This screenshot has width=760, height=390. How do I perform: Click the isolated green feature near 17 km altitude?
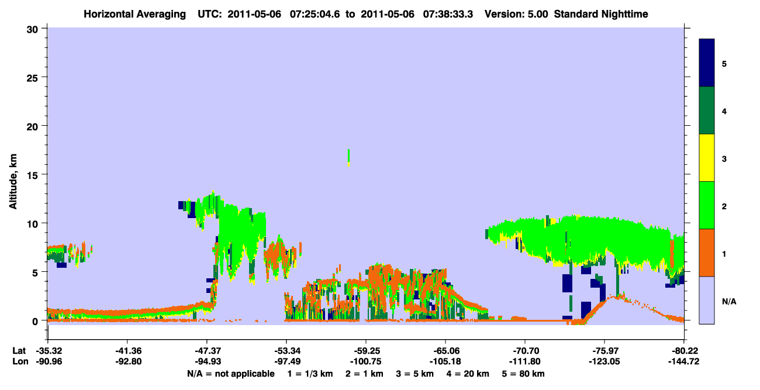pyautogui.click(x=348, y=157)
